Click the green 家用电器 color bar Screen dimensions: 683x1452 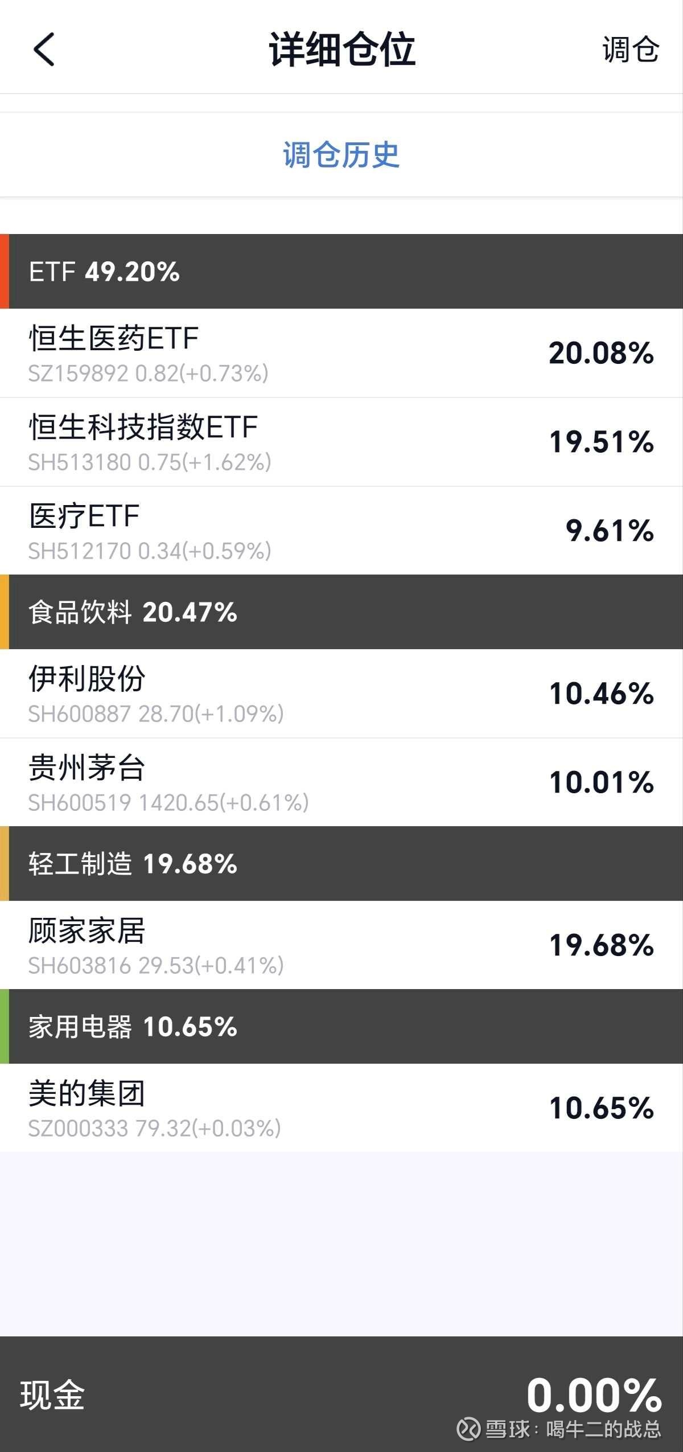coord(5,1027)
